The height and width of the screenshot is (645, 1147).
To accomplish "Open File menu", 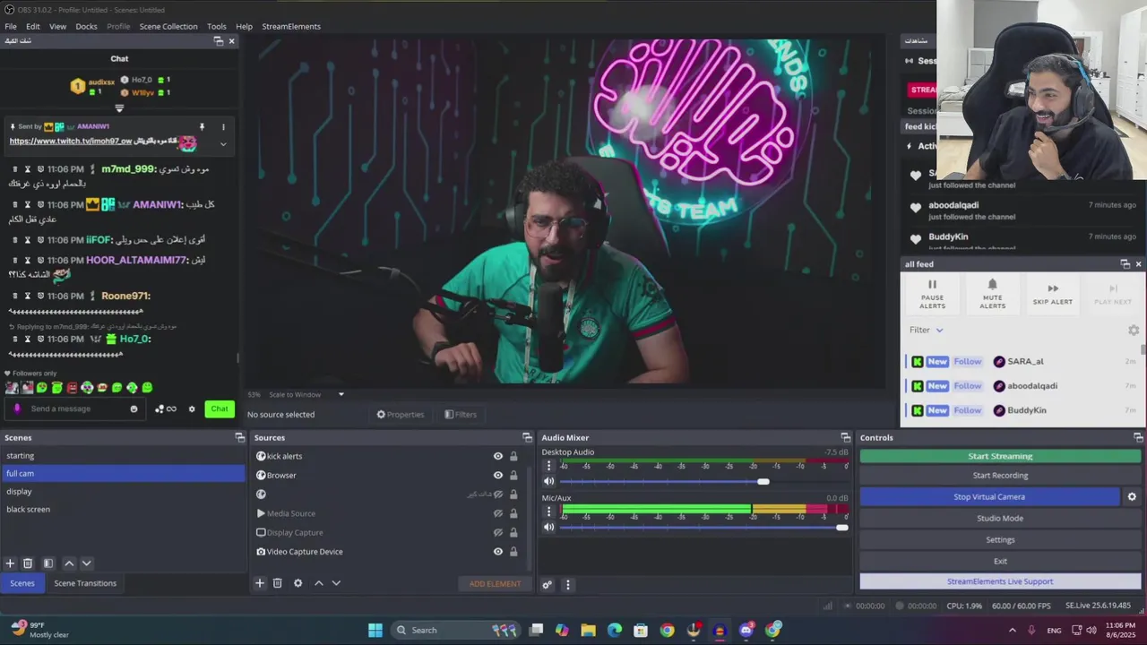I will 11,27.
